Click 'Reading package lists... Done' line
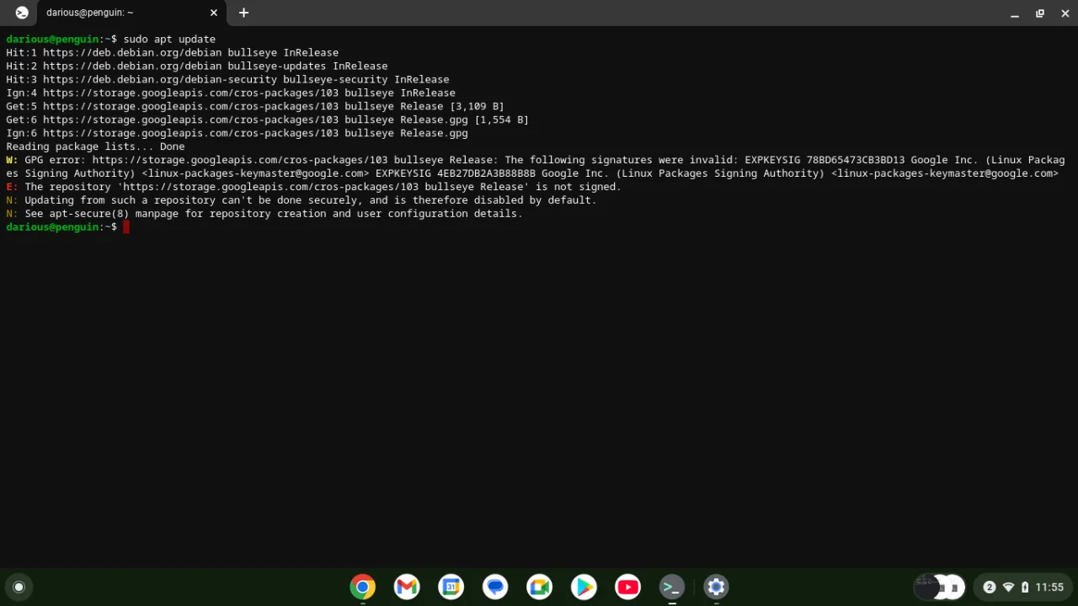Viewport: 1078px width, 606px height. (x=95, y=146)
